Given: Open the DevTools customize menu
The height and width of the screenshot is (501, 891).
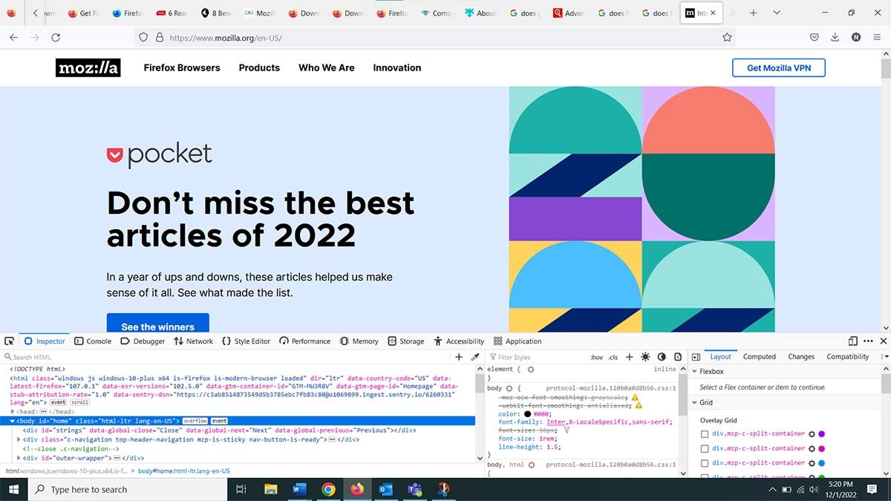Looking at the screenshot, I should (x=868, y=341).
